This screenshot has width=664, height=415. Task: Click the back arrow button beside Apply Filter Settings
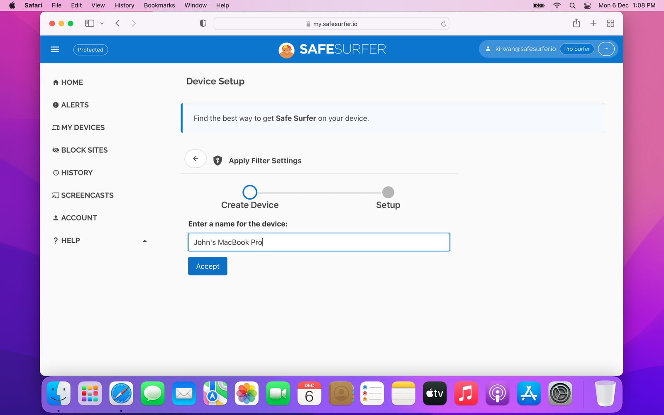coord(195,159)
